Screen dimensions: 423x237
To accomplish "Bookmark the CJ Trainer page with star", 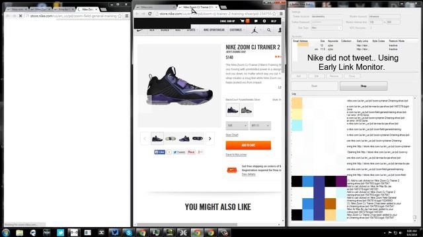I will pos(274,14).
